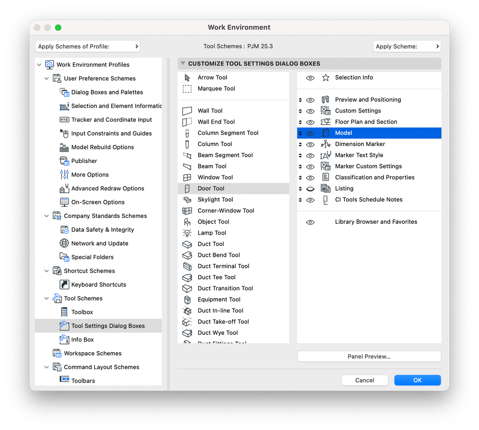Choose the Equipment Tool icon
Viewport: 479px width, 430px height.
pos(187,299)
